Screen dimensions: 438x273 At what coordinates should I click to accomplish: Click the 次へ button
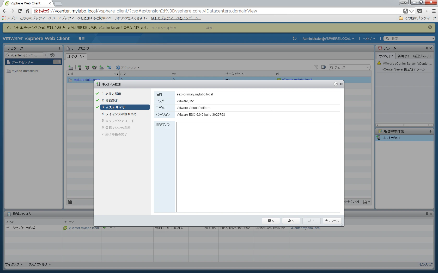291,221
